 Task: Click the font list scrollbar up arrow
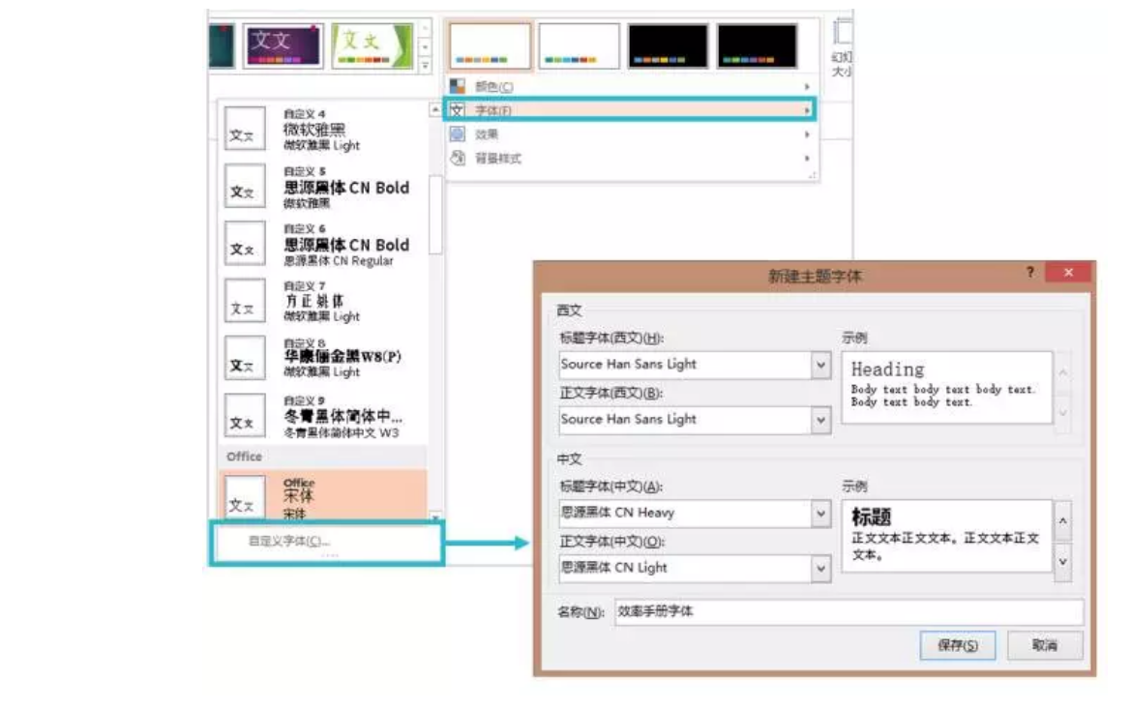[435, 109]
